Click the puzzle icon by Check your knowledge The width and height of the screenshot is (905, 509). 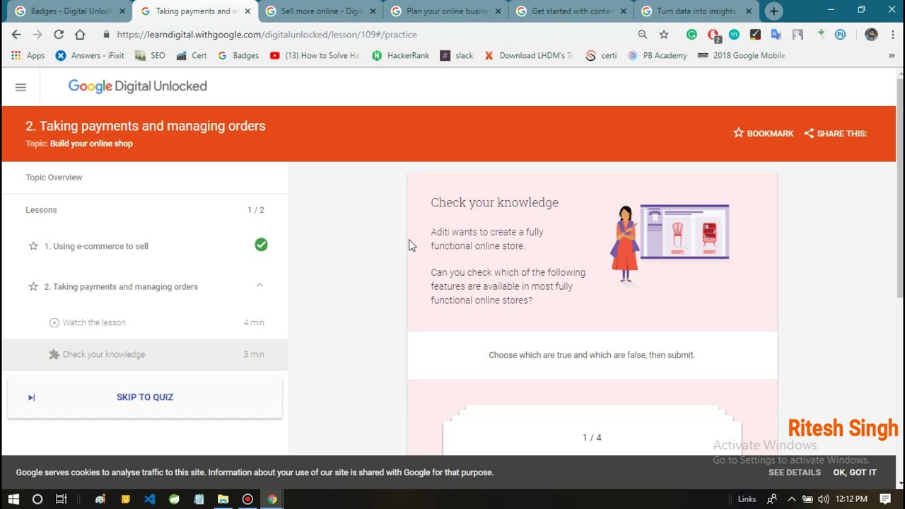[x=54, y=354]
